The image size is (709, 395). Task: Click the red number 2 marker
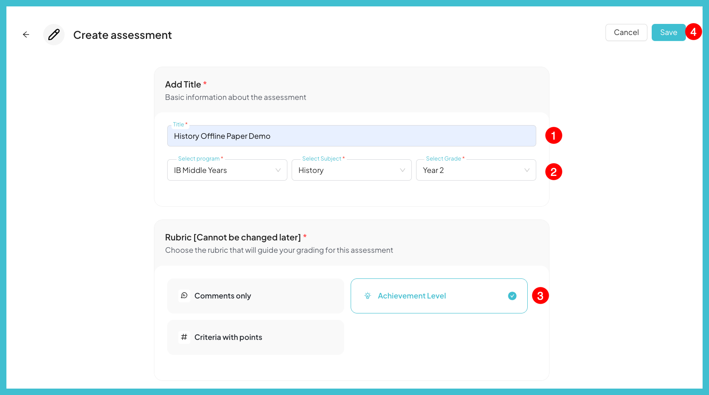(553, 172)
